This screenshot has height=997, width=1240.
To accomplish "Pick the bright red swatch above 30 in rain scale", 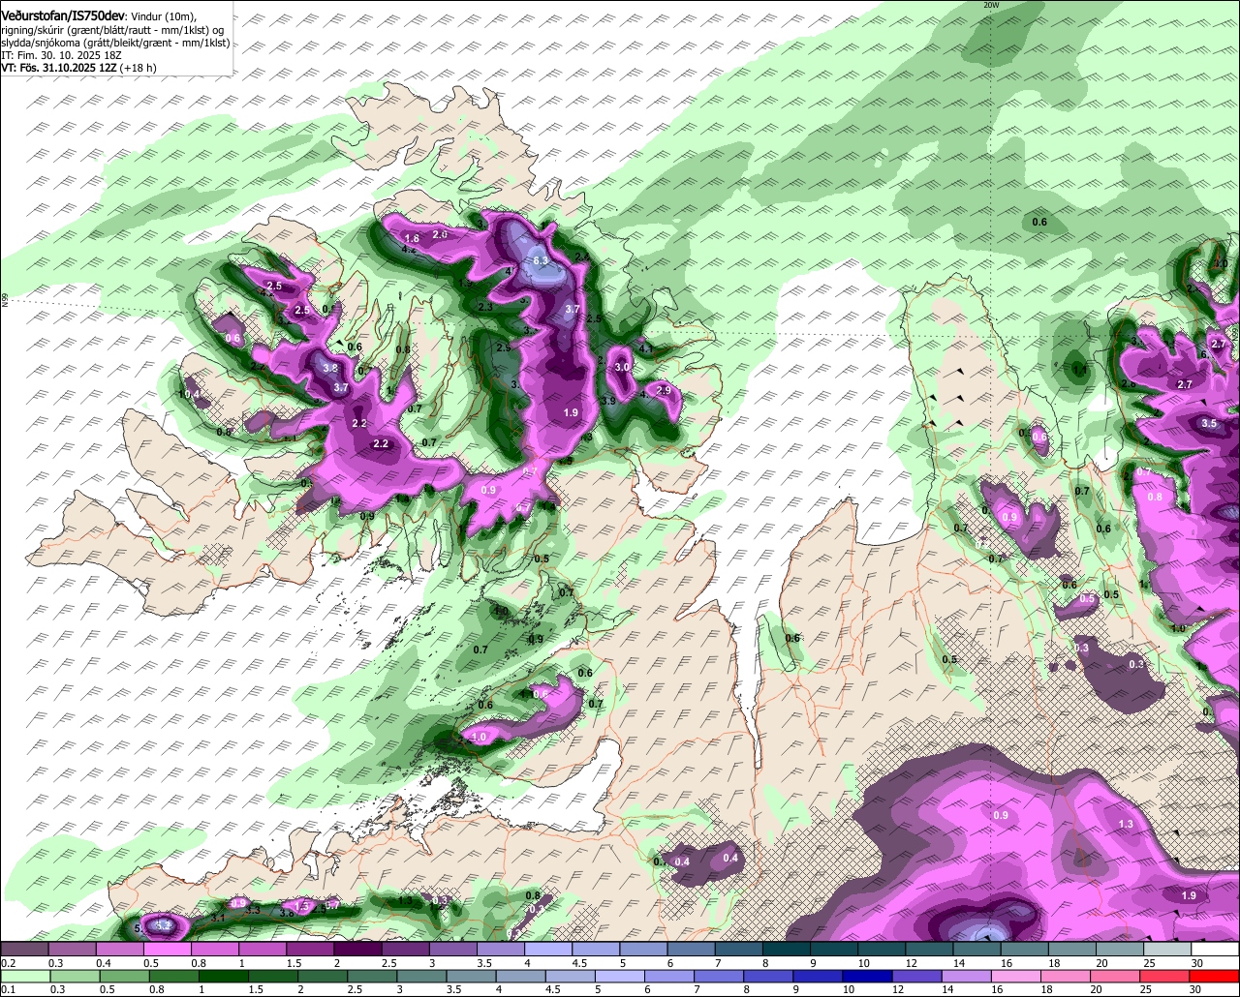I will pyautogui.click(x=1214, y=976).
